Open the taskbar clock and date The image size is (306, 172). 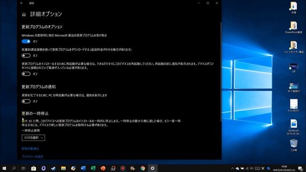pos(284,168)
